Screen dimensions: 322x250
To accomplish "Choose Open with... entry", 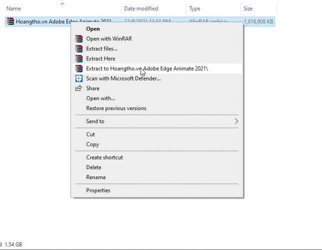I will 157,98.
